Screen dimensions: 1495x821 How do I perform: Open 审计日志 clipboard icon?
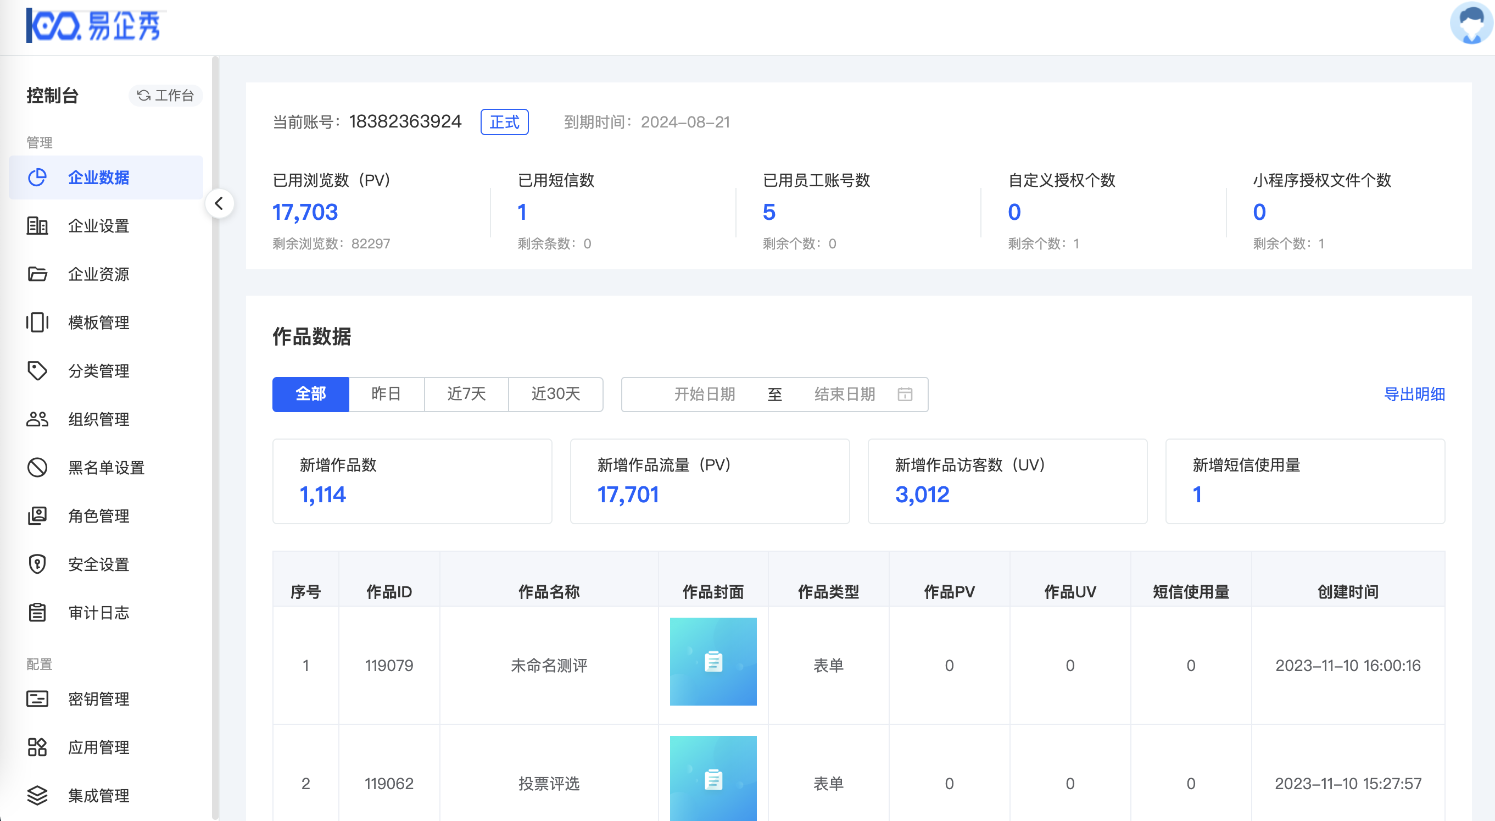(x=37, y=613)
